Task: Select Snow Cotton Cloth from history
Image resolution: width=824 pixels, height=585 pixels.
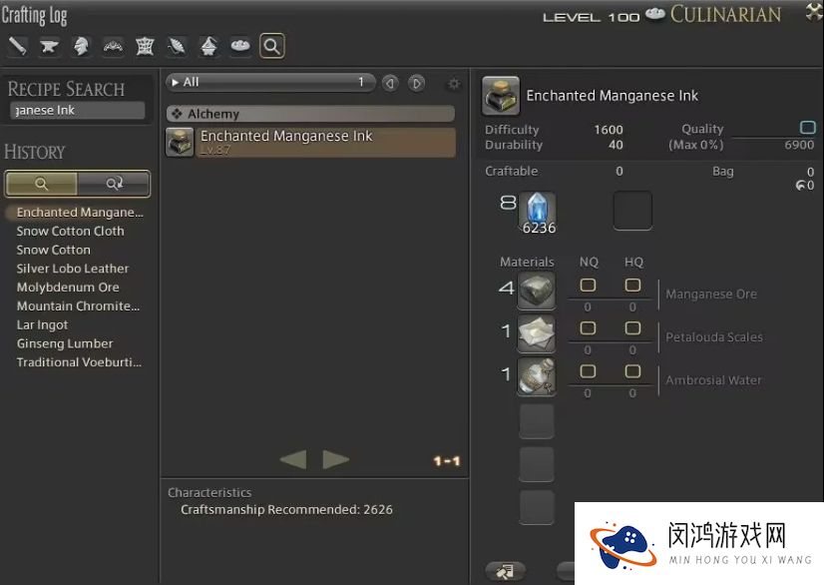Action: coord(71,231)
